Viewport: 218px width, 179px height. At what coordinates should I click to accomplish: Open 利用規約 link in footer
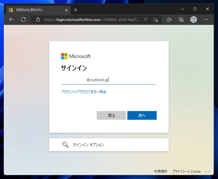(161, 171)
